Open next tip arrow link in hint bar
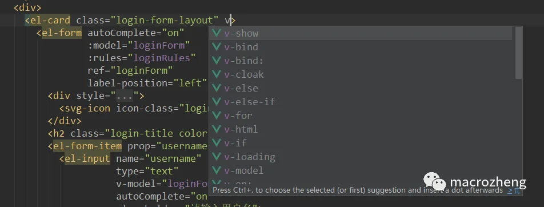 point(510,190)
